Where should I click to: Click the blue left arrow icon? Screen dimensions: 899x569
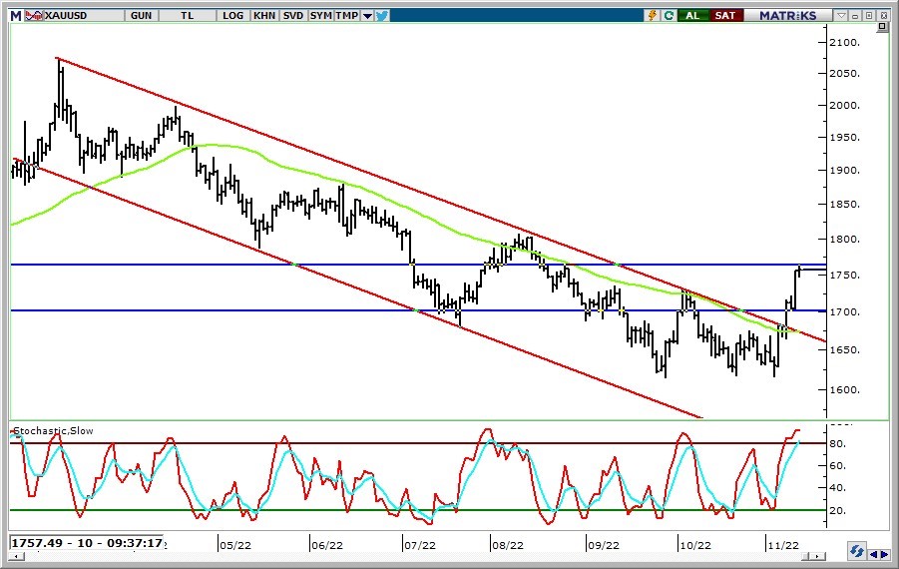point(874,553)
